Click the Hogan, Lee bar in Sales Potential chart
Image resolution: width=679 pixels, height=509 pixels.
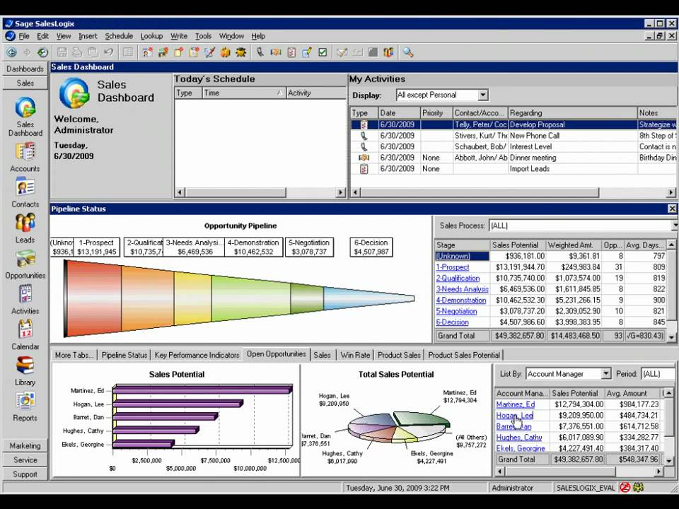tap(178, 404)
